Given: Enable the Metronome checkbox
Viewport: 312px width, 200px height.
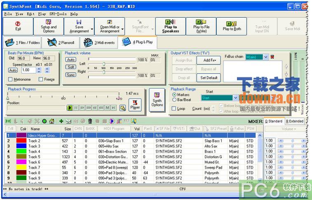Looking at the screenshot, I should coord(10,79).
